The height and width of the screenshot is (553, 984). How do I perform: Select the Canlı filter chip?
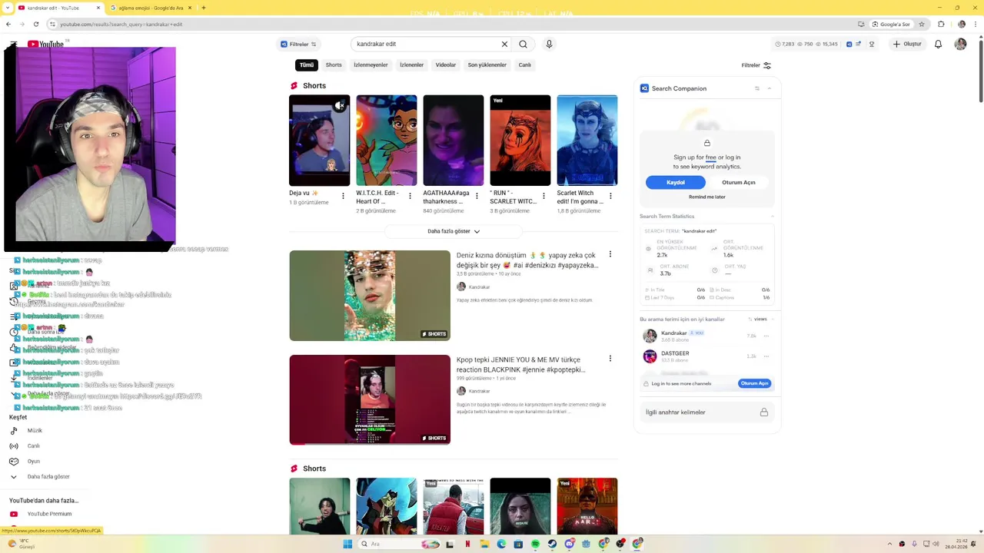click(525, 65)
